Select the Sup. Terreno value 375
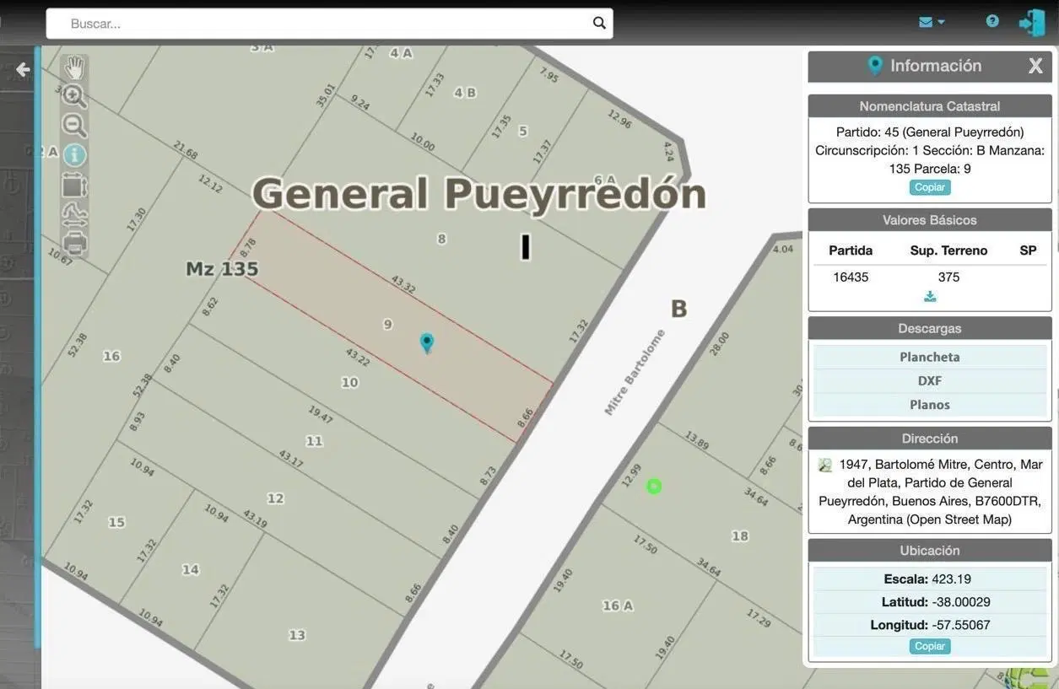Image resolution: width=1059 pixels, height=689 pixels. pos(948,277)
